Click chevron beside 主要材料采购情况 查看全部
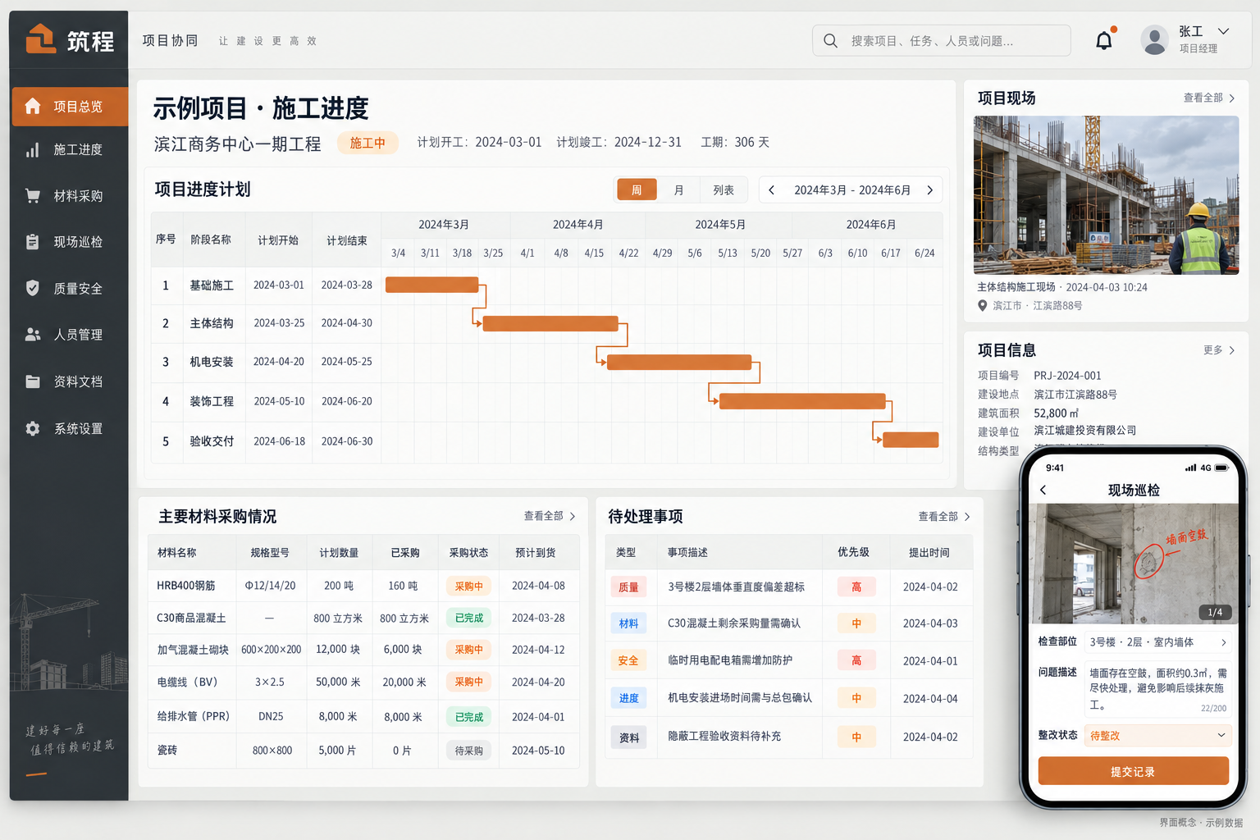 [x=573, y=516]
